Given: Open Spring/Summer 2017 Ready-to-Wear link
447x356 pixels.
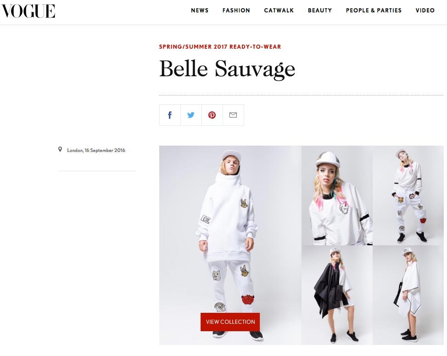Looking at the screenshot, I should coord(220,47).
